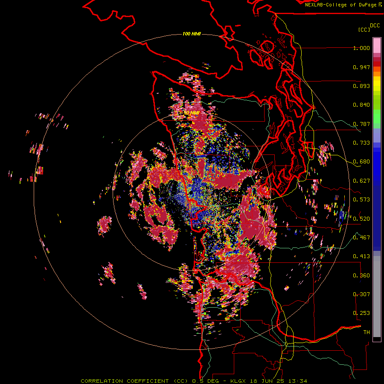Click the 18 JUN 25 date text

(x=267, y=381)
